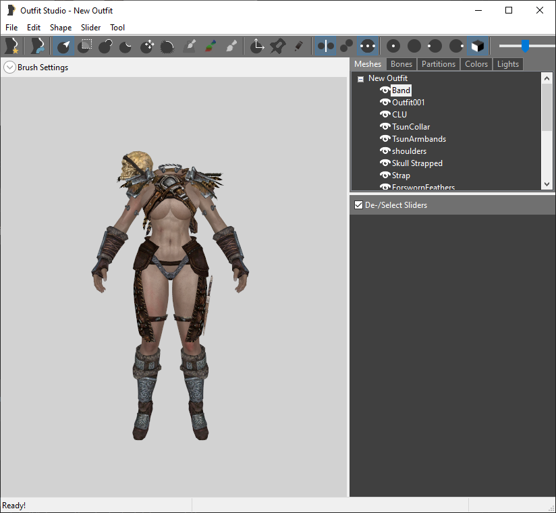Viewport: 556px width, 513px height.
Task: Switch to the Meshes tab
Action: (368, 64)
